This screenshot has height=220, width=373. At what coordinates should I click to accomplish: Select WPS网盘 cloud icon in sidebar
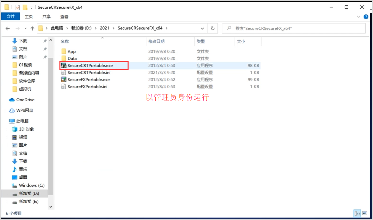[12, 111]
